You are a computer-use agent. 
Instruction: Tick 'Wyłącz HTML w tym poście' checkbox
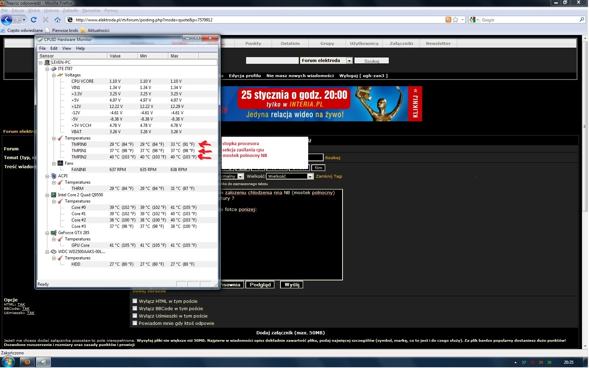(x=135, y=301)
